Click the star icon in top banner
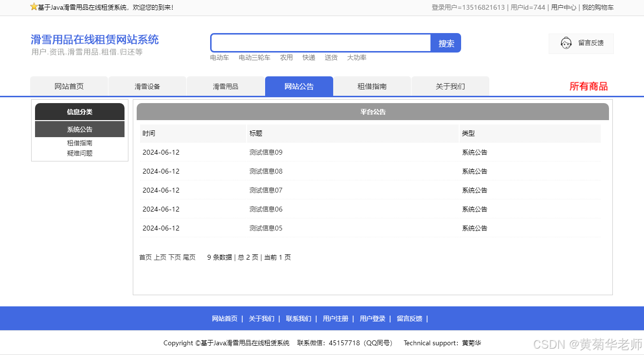The width and height of the screenshot is (644, 355). coord(34,7)
